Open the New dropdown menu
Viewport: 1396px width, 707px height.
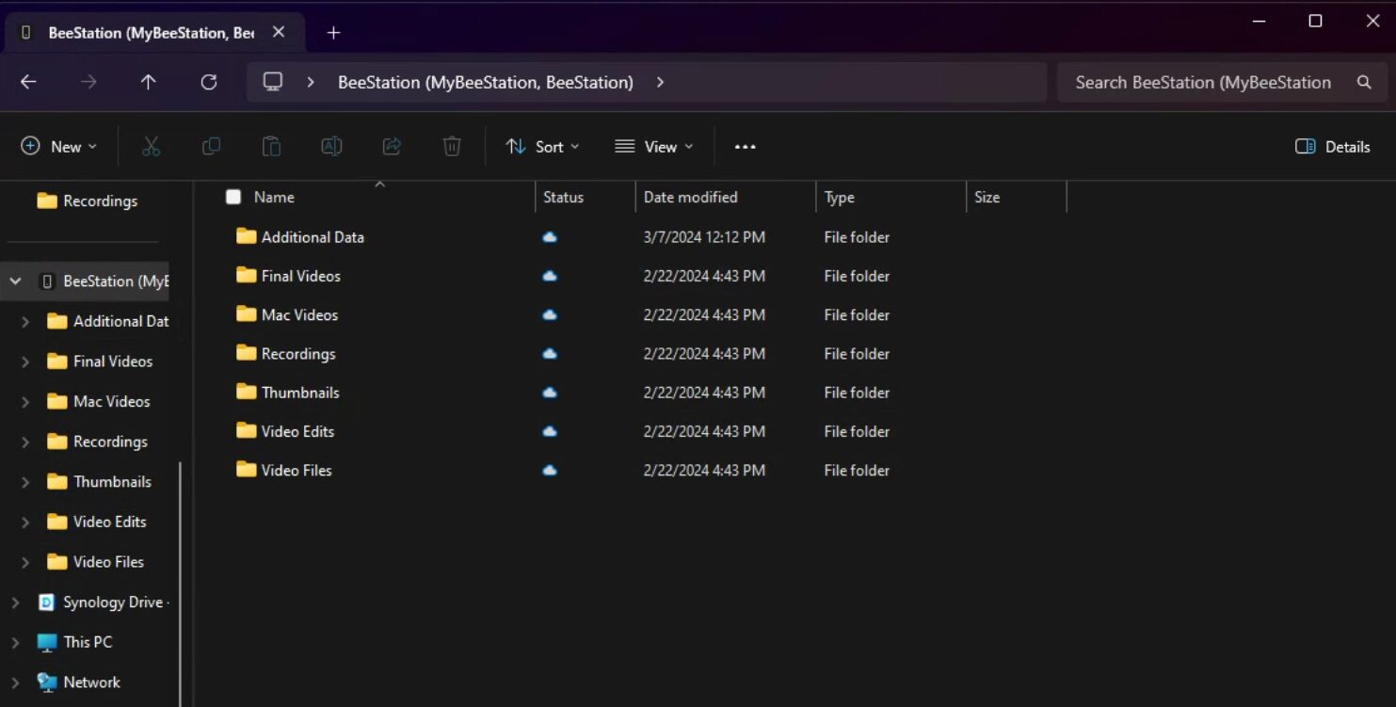click(58, 147)
